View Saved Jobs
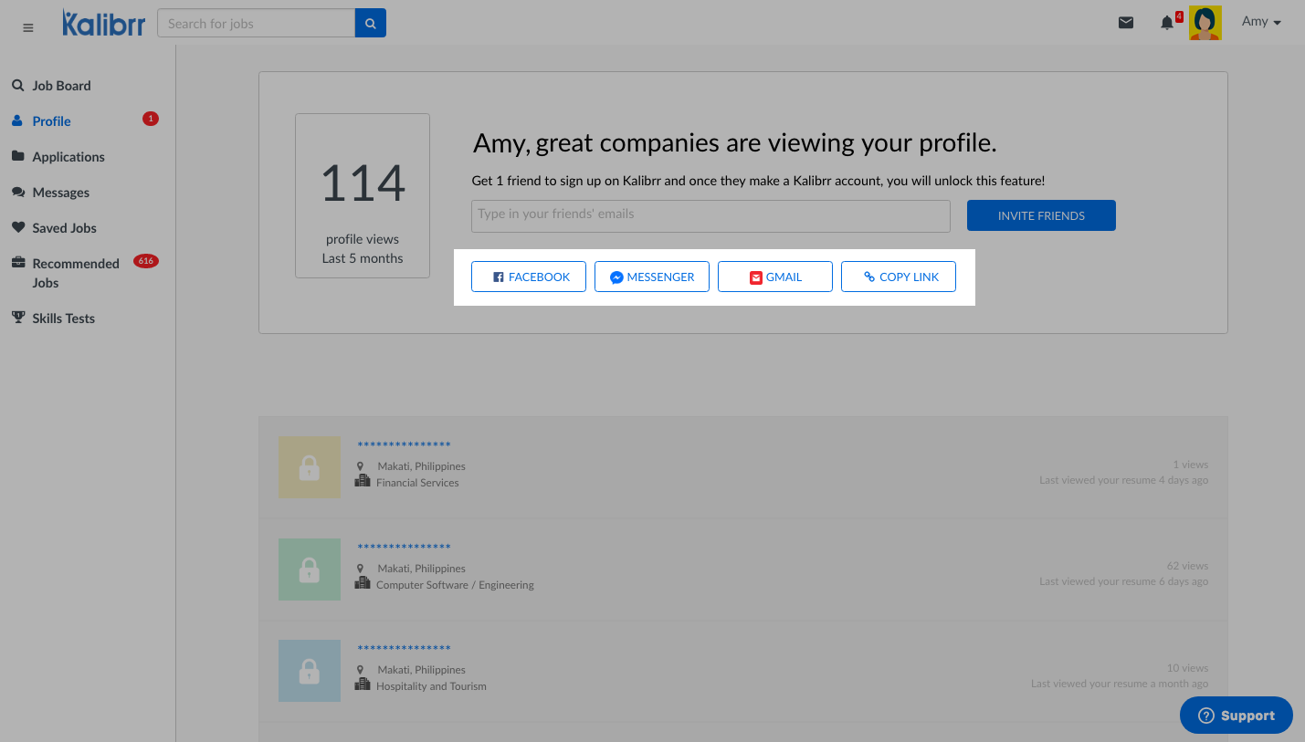The height and width of the screenshot is (742, 1305). point(64,228)
